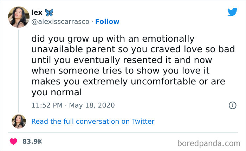
Task: Click the Twitter bird logo
Action: point(232,12)
